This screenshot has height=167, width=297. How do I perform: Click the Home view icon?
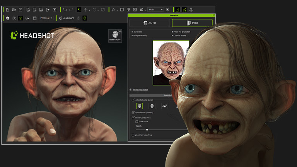(x=113, y=9)
